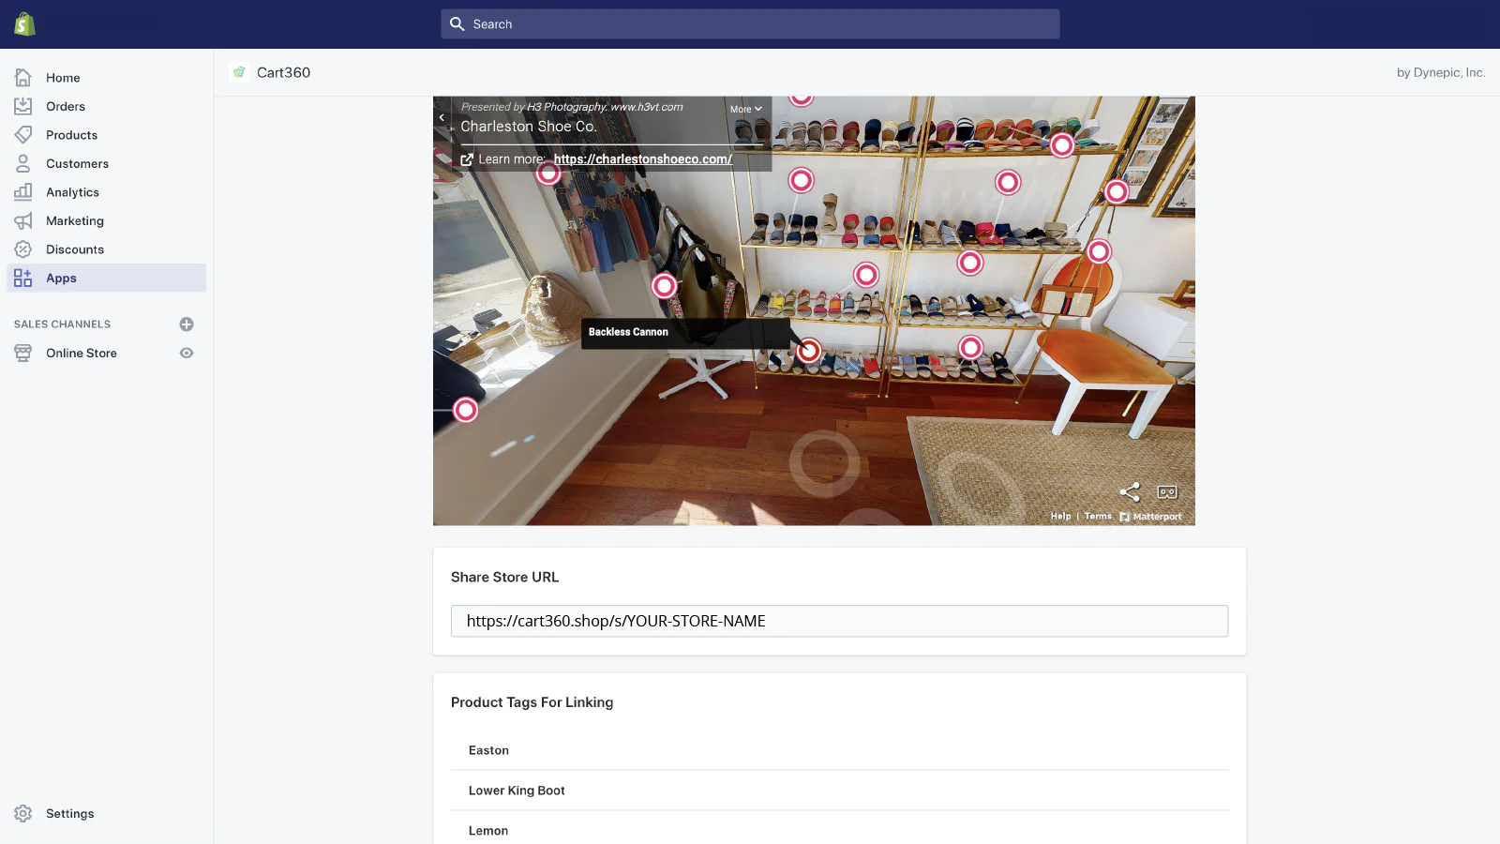This screenshot has width=1500, height=844.
Task: Click the Cart360 app icon
Action: [240, 72]
